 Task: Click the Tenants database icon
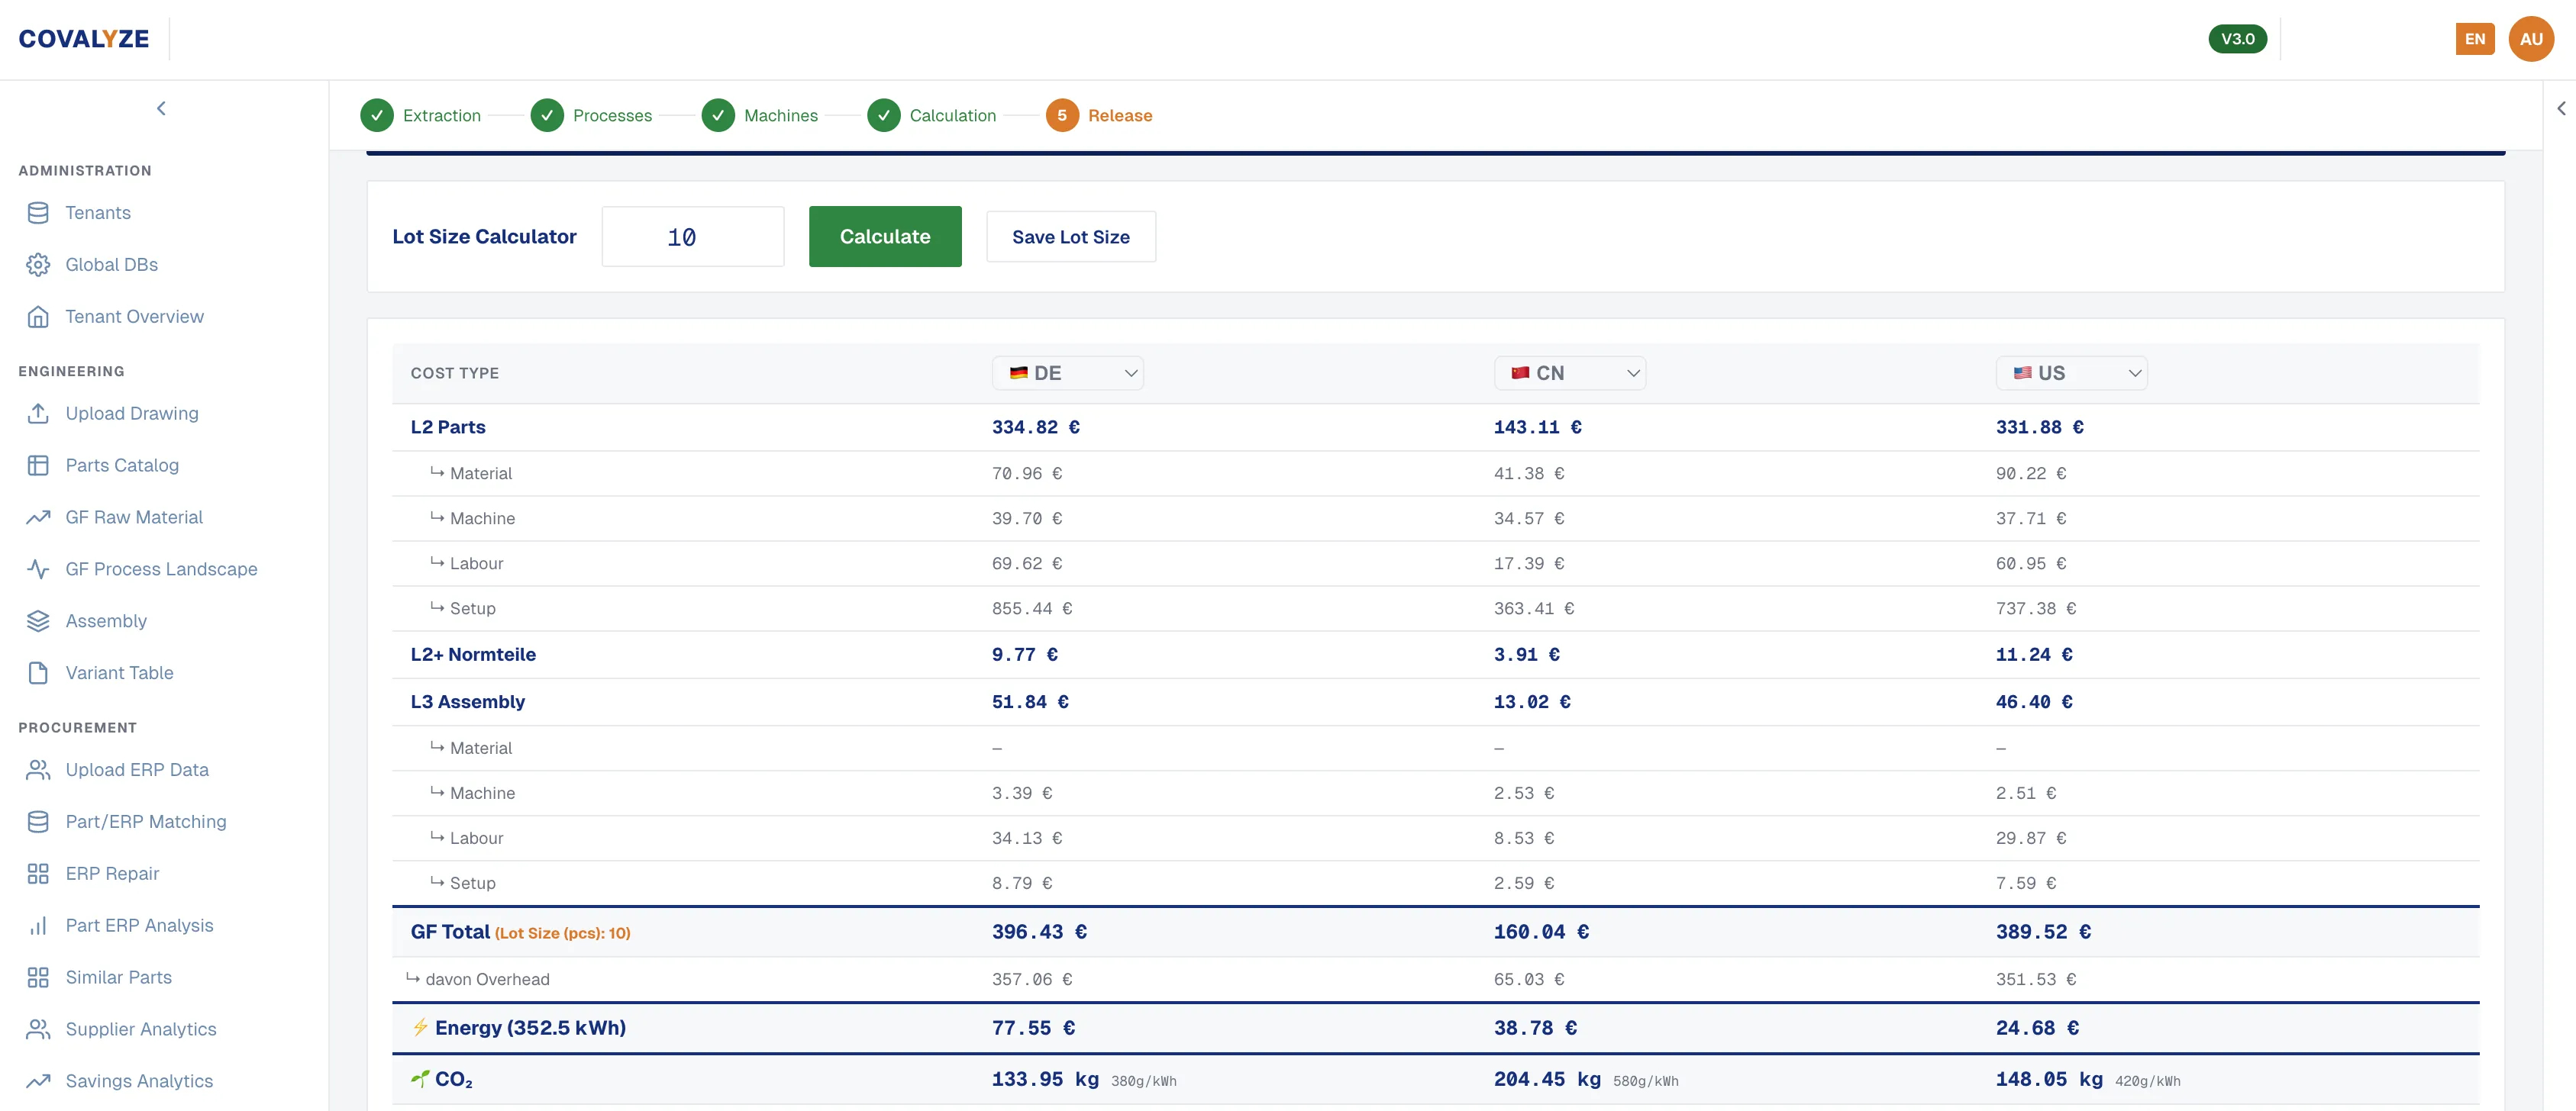click(x=38, y=213)
